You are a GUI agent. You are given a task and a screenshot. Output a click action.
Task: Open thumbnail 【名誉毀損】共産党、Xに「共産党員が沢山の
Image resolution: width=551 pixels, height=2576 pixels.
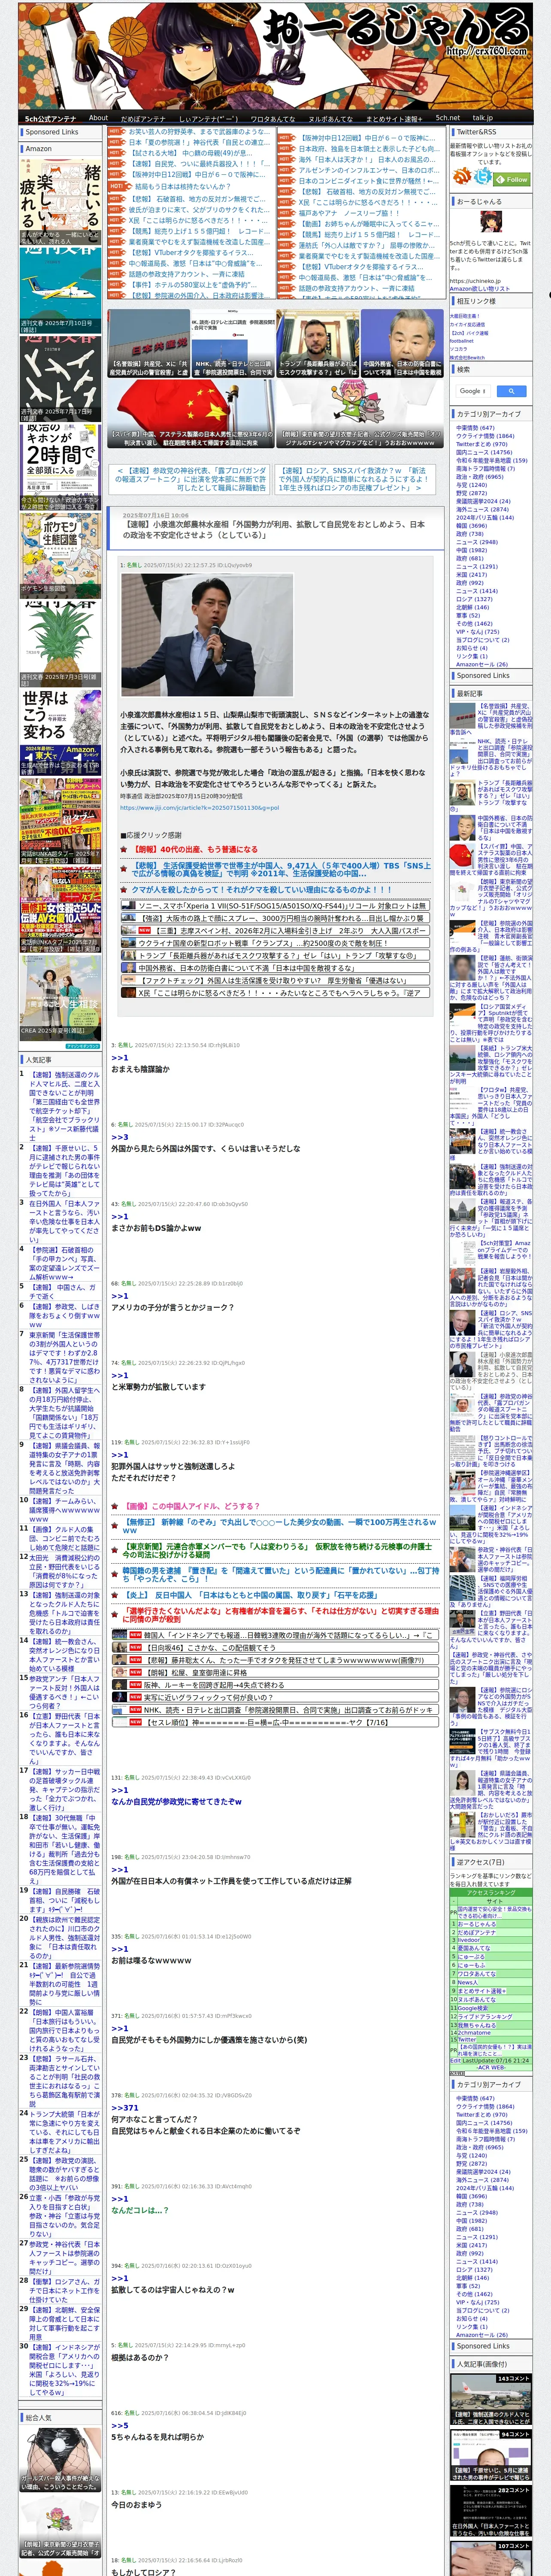tap(148, 343)
